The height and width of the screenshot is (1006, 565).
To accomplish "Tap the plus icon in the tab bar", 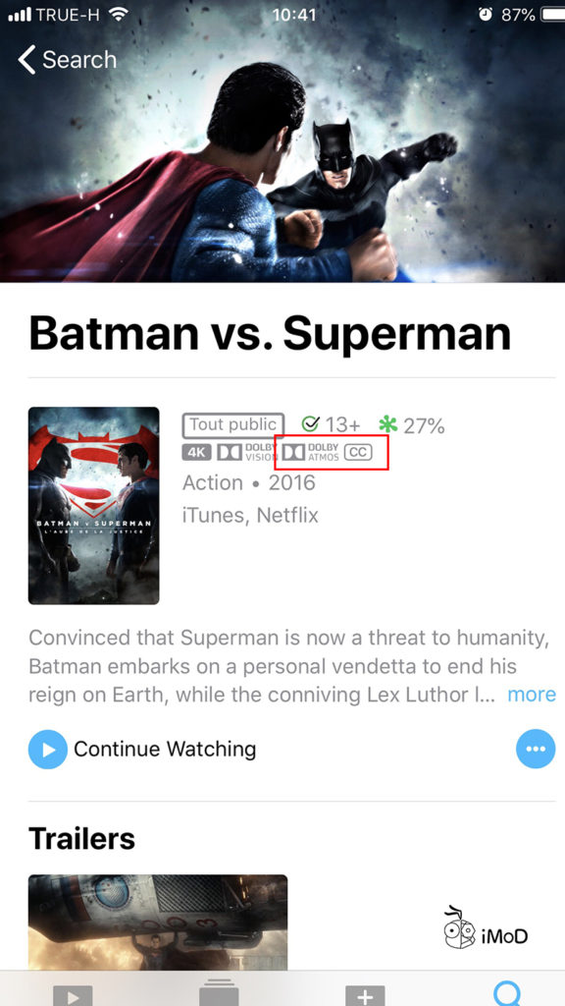I will [364, 995].
